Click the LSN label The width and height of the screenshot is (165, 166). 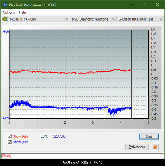coord(44,136)
